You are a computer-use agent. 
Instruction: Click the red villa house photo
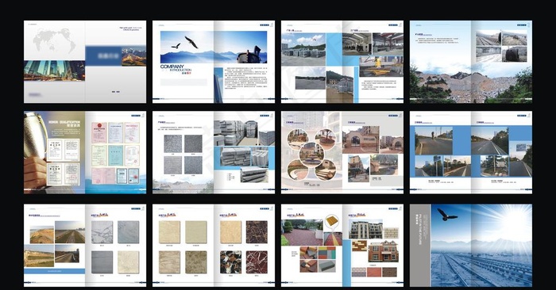pos(383,251)
